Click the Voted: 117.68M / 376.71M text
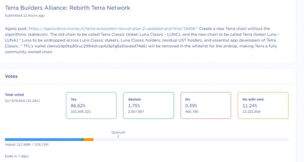 pyautogui.click(x=27, y=145)
